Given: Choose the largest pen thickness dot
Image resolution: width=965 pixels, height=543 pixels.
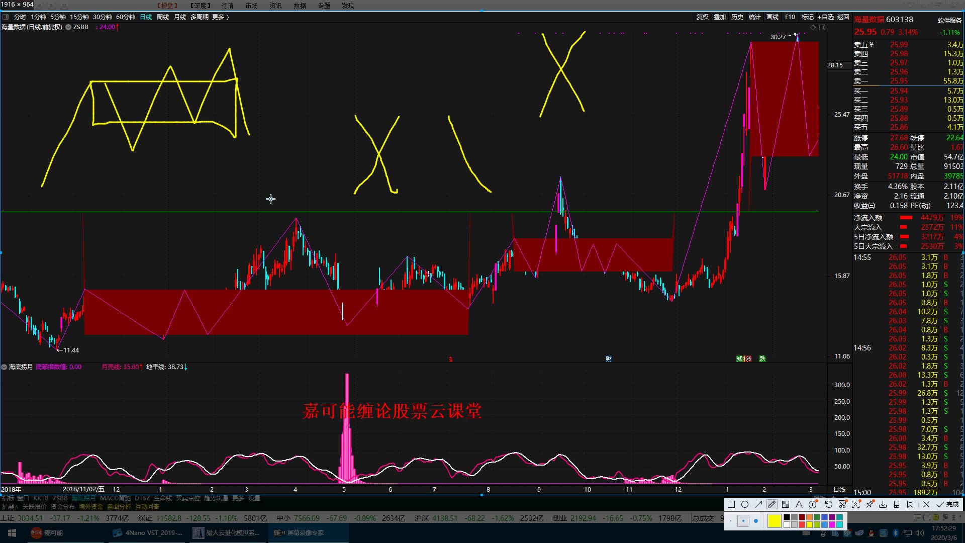Looking at the screenshot, I should click(756, 521).
